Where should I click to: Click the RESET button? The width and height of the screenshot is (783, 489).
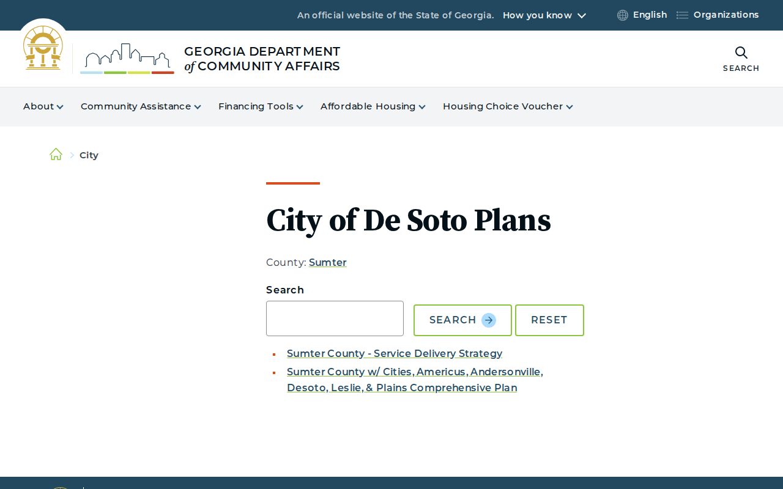pyautogui.click(x=549, y=320)
